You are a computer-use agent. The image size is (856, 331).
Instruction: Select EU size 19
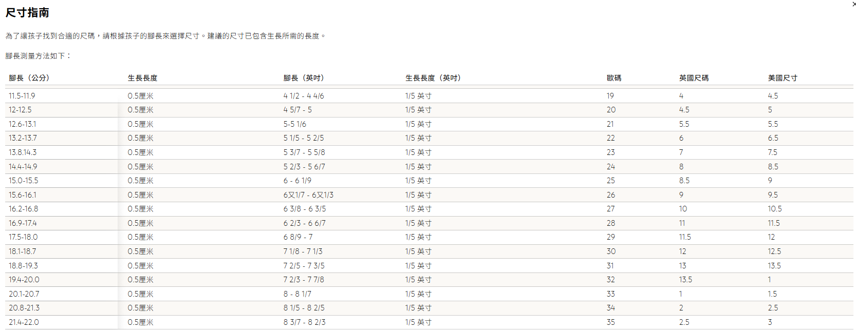610,96
